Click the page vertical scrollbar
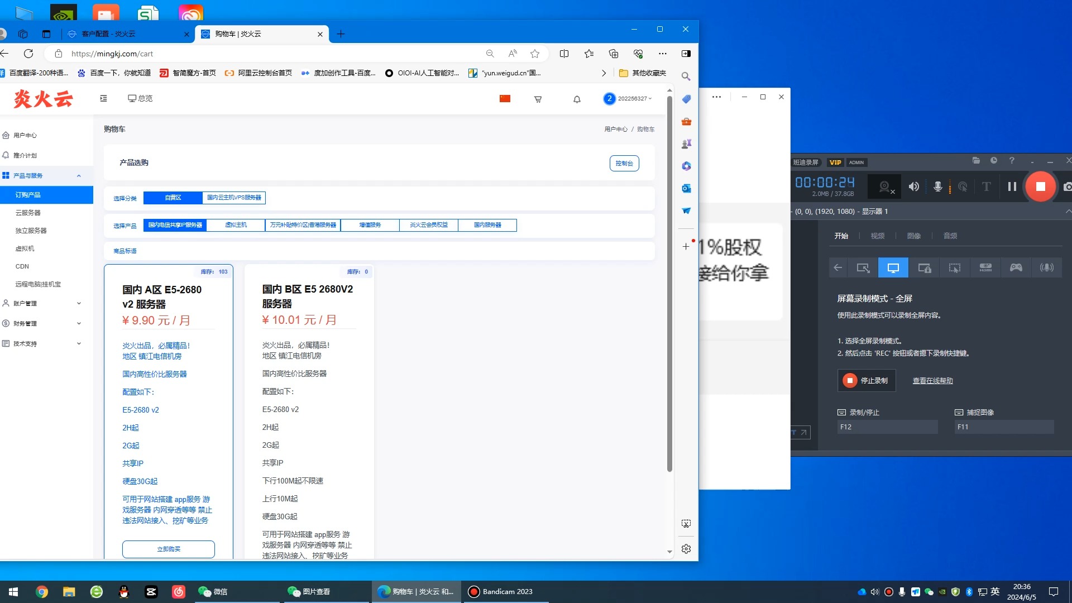The width and height of the screenshot is (1072, 603). point(669,285)
